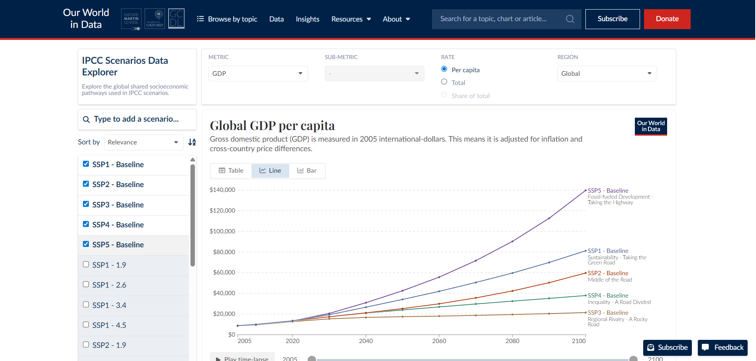Click the scenario search field to add a scenario
Viewport: 756px width, 361px height.
pyautogui.click(x=137, y=119)
